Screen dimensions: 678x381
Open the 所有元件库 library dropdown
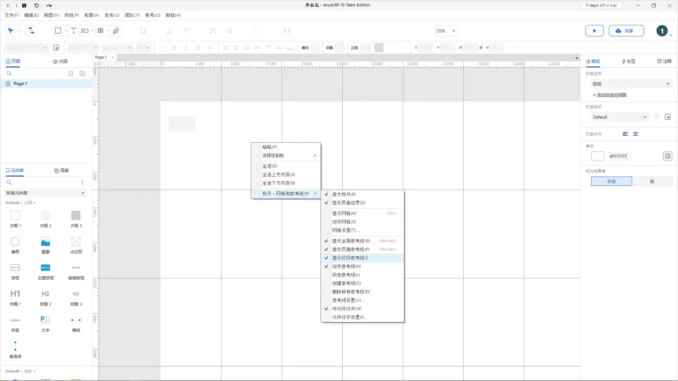45,193
